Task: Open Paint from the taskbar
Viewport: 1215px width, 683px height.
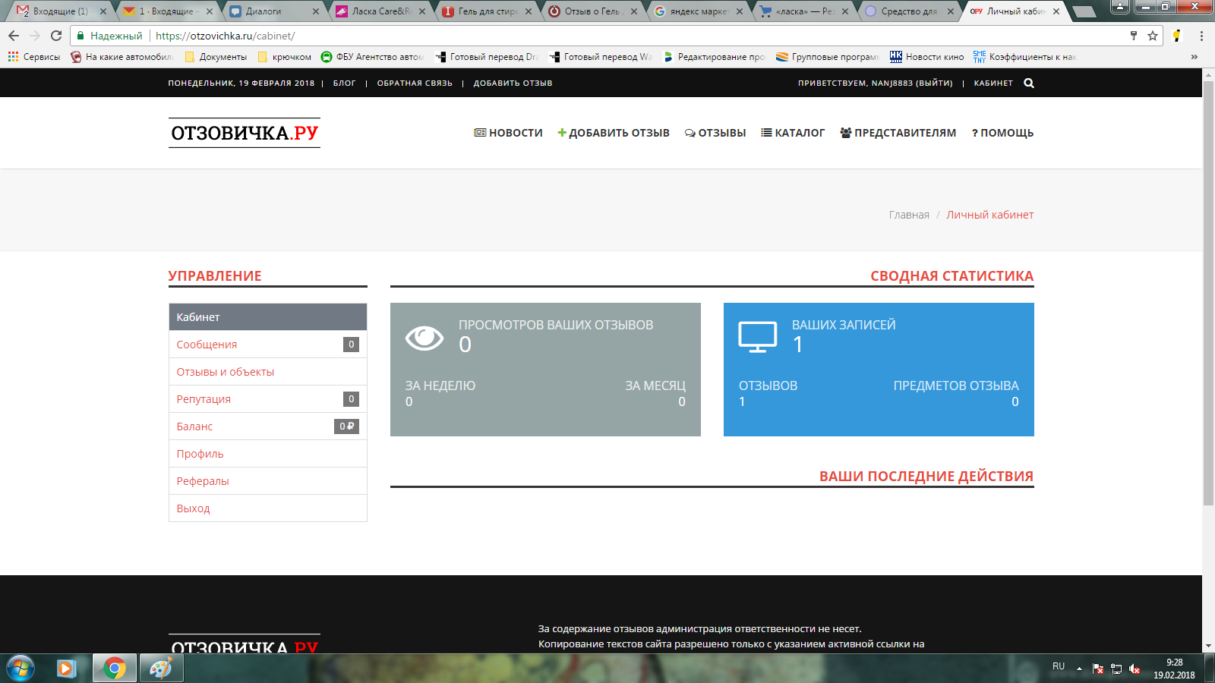Action: click(x=161, y=669)
